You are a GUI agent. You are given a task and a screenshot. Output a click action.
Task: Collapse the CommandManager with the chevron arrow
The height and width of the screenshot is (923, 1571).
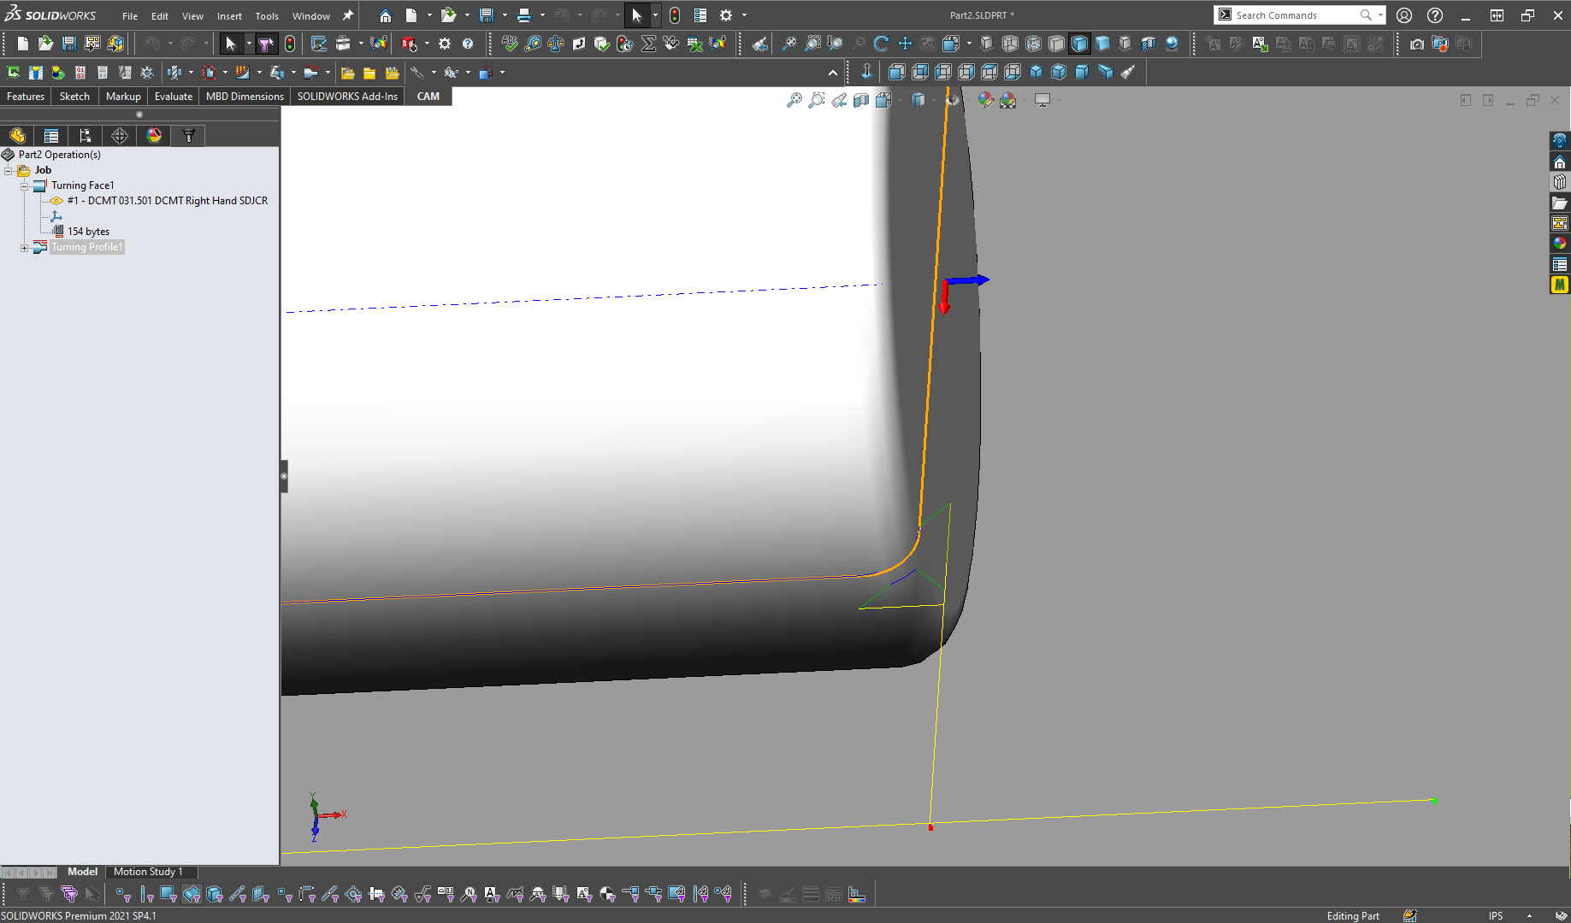(x=832, y=73)
